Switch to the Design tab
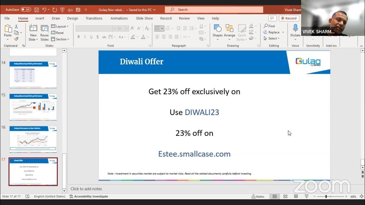Screen dimensions: 365x205 73,18
